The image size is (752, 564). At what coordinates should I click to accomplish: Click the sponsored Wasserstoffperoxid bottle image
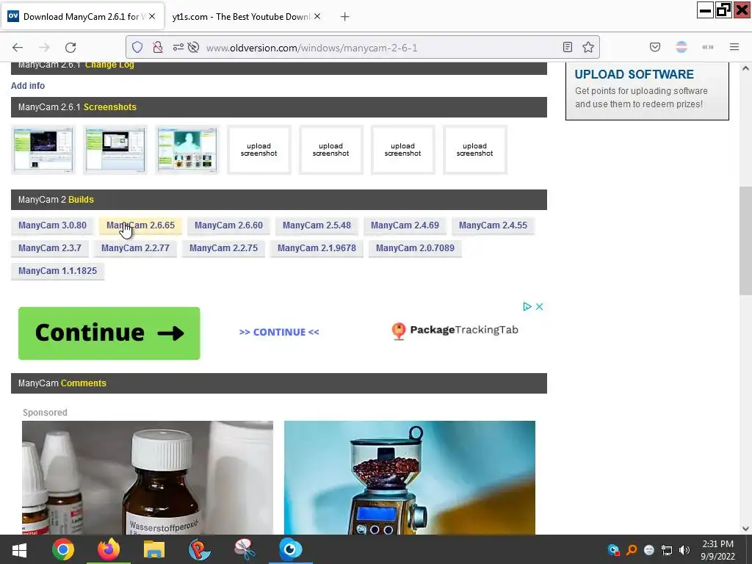[148, 477]
